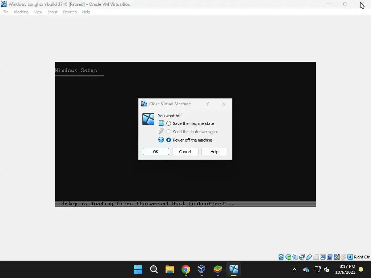
Task: Click the save state disk icon
Action: pos(161,123)
